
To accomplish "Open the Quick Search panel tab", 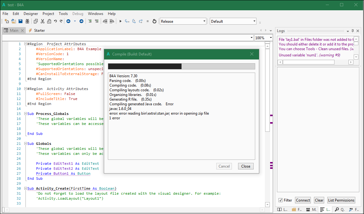I will 339,209.
